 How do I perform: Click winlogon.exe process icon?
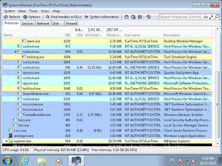click(x=11, y=136)
